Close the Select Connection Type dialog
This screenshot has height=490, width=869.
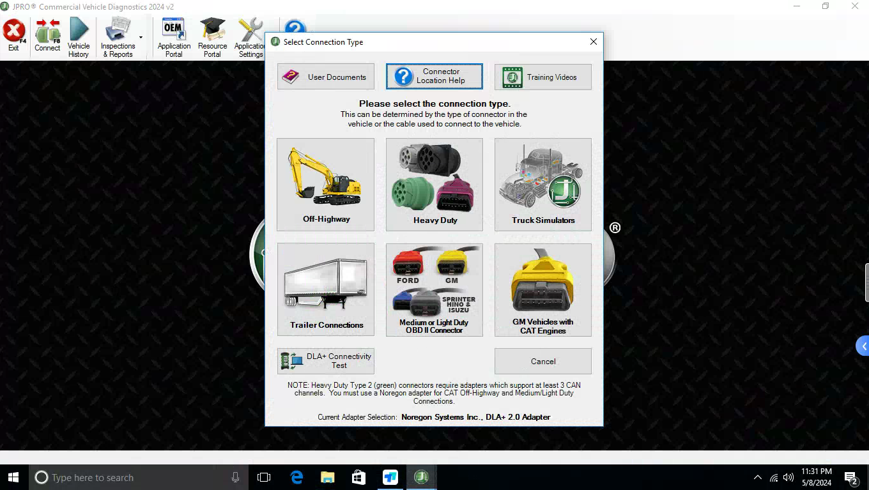(x=594, y=42)
